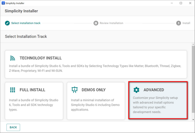The image size is (195, 133).
Task: Click the pencil icon for Select installation track
Action: tap(7, 23)
